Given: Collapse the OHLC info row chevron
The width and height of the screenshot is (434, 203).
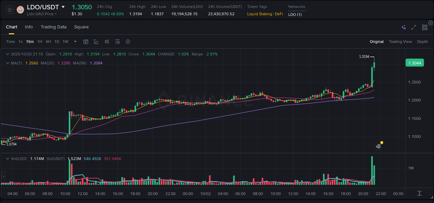Looking at the screenshot, I should [8, 54].
